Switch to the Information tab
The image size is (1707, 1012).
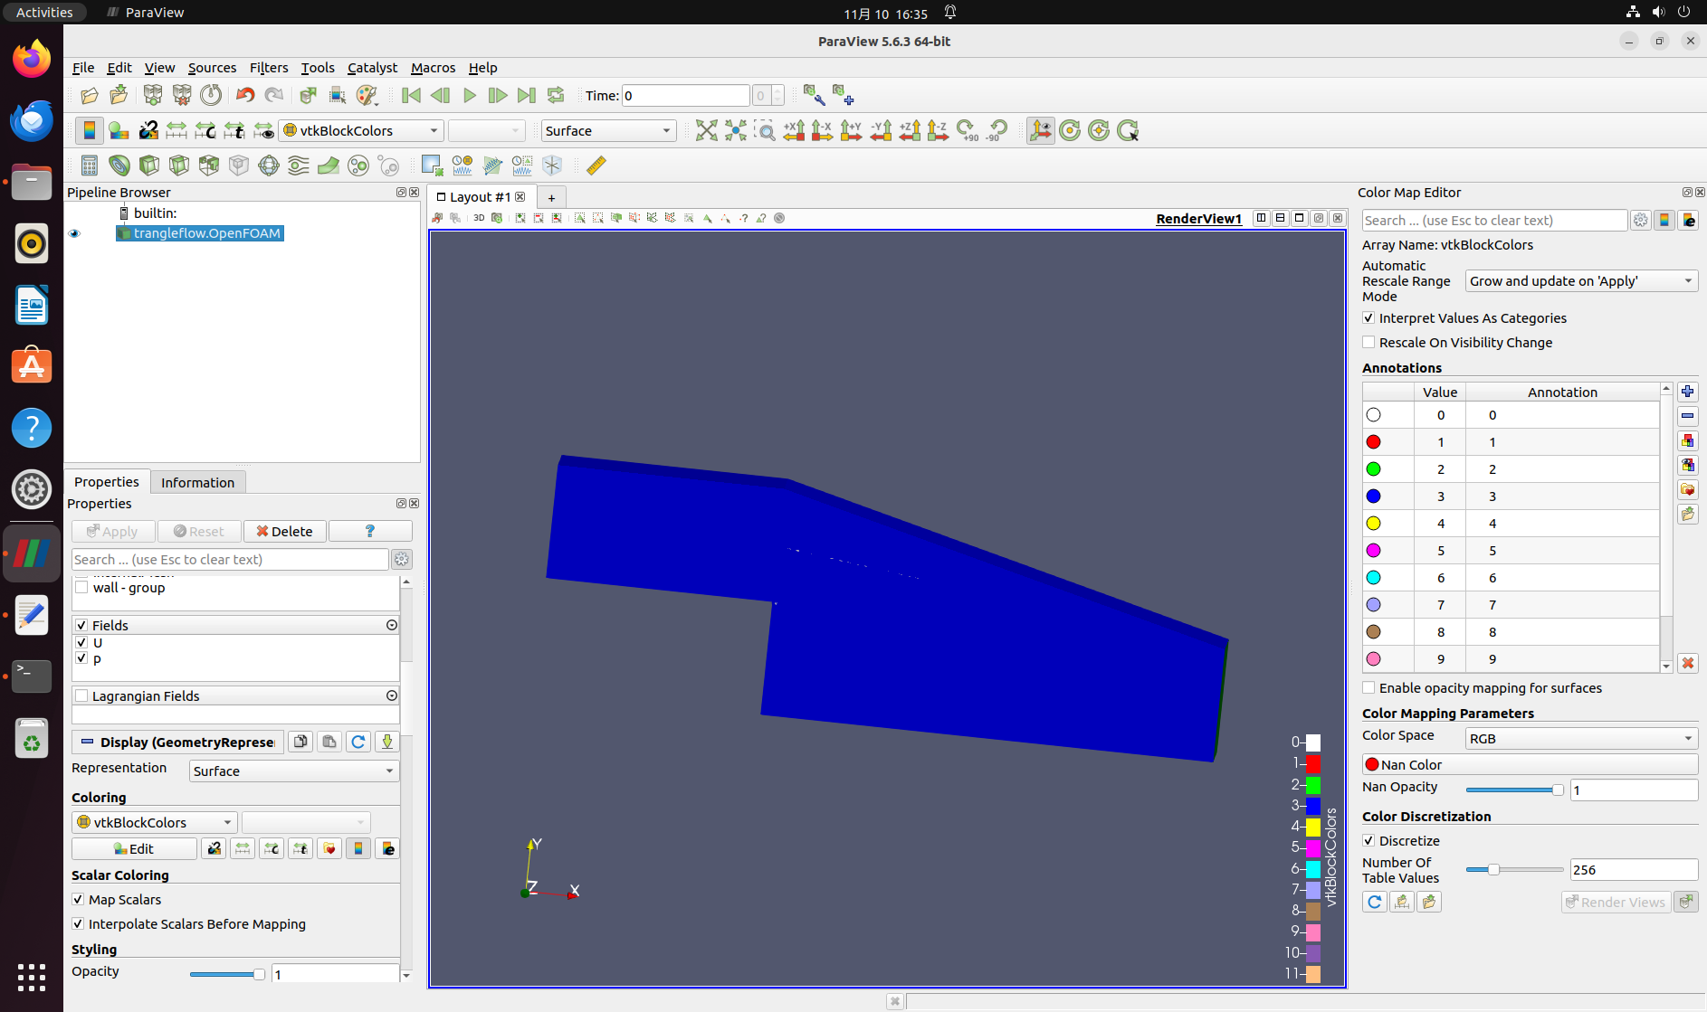(197, 481)
